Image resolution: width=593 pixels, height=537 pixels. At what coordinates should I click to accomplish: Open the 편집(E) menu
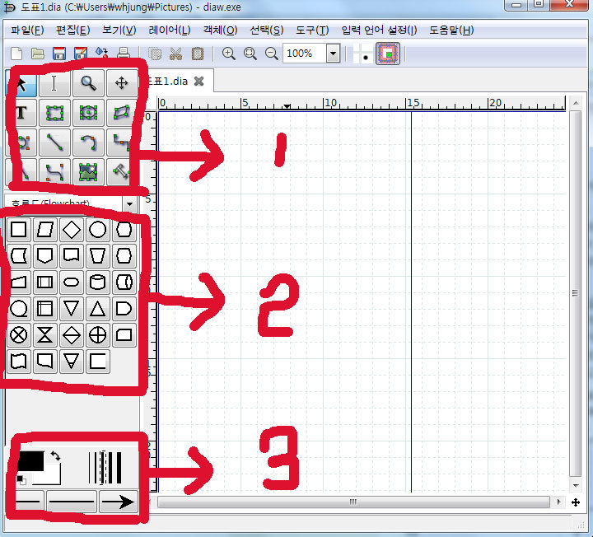point(73,30)
